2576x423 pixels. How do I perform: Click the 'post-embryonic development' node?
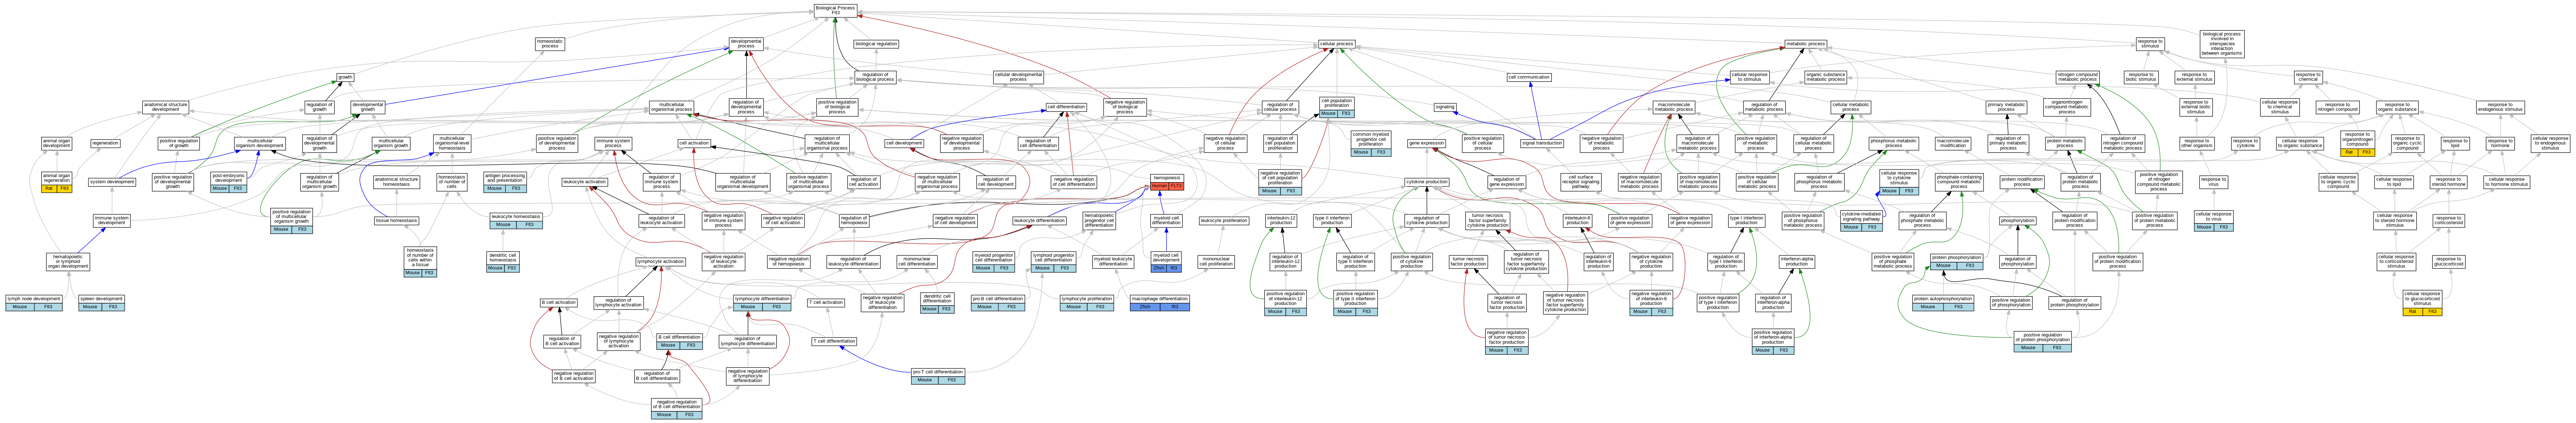tap(228, 182)
